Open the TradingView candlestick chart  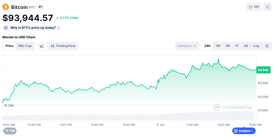pyautogui.click(x=63, y=46)
